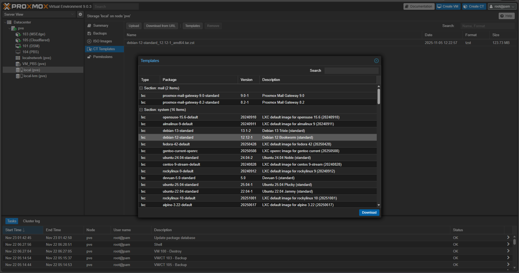Collapse the Section: system group
Viewport: 519px width, 273px height.
[x=141, y=110]
